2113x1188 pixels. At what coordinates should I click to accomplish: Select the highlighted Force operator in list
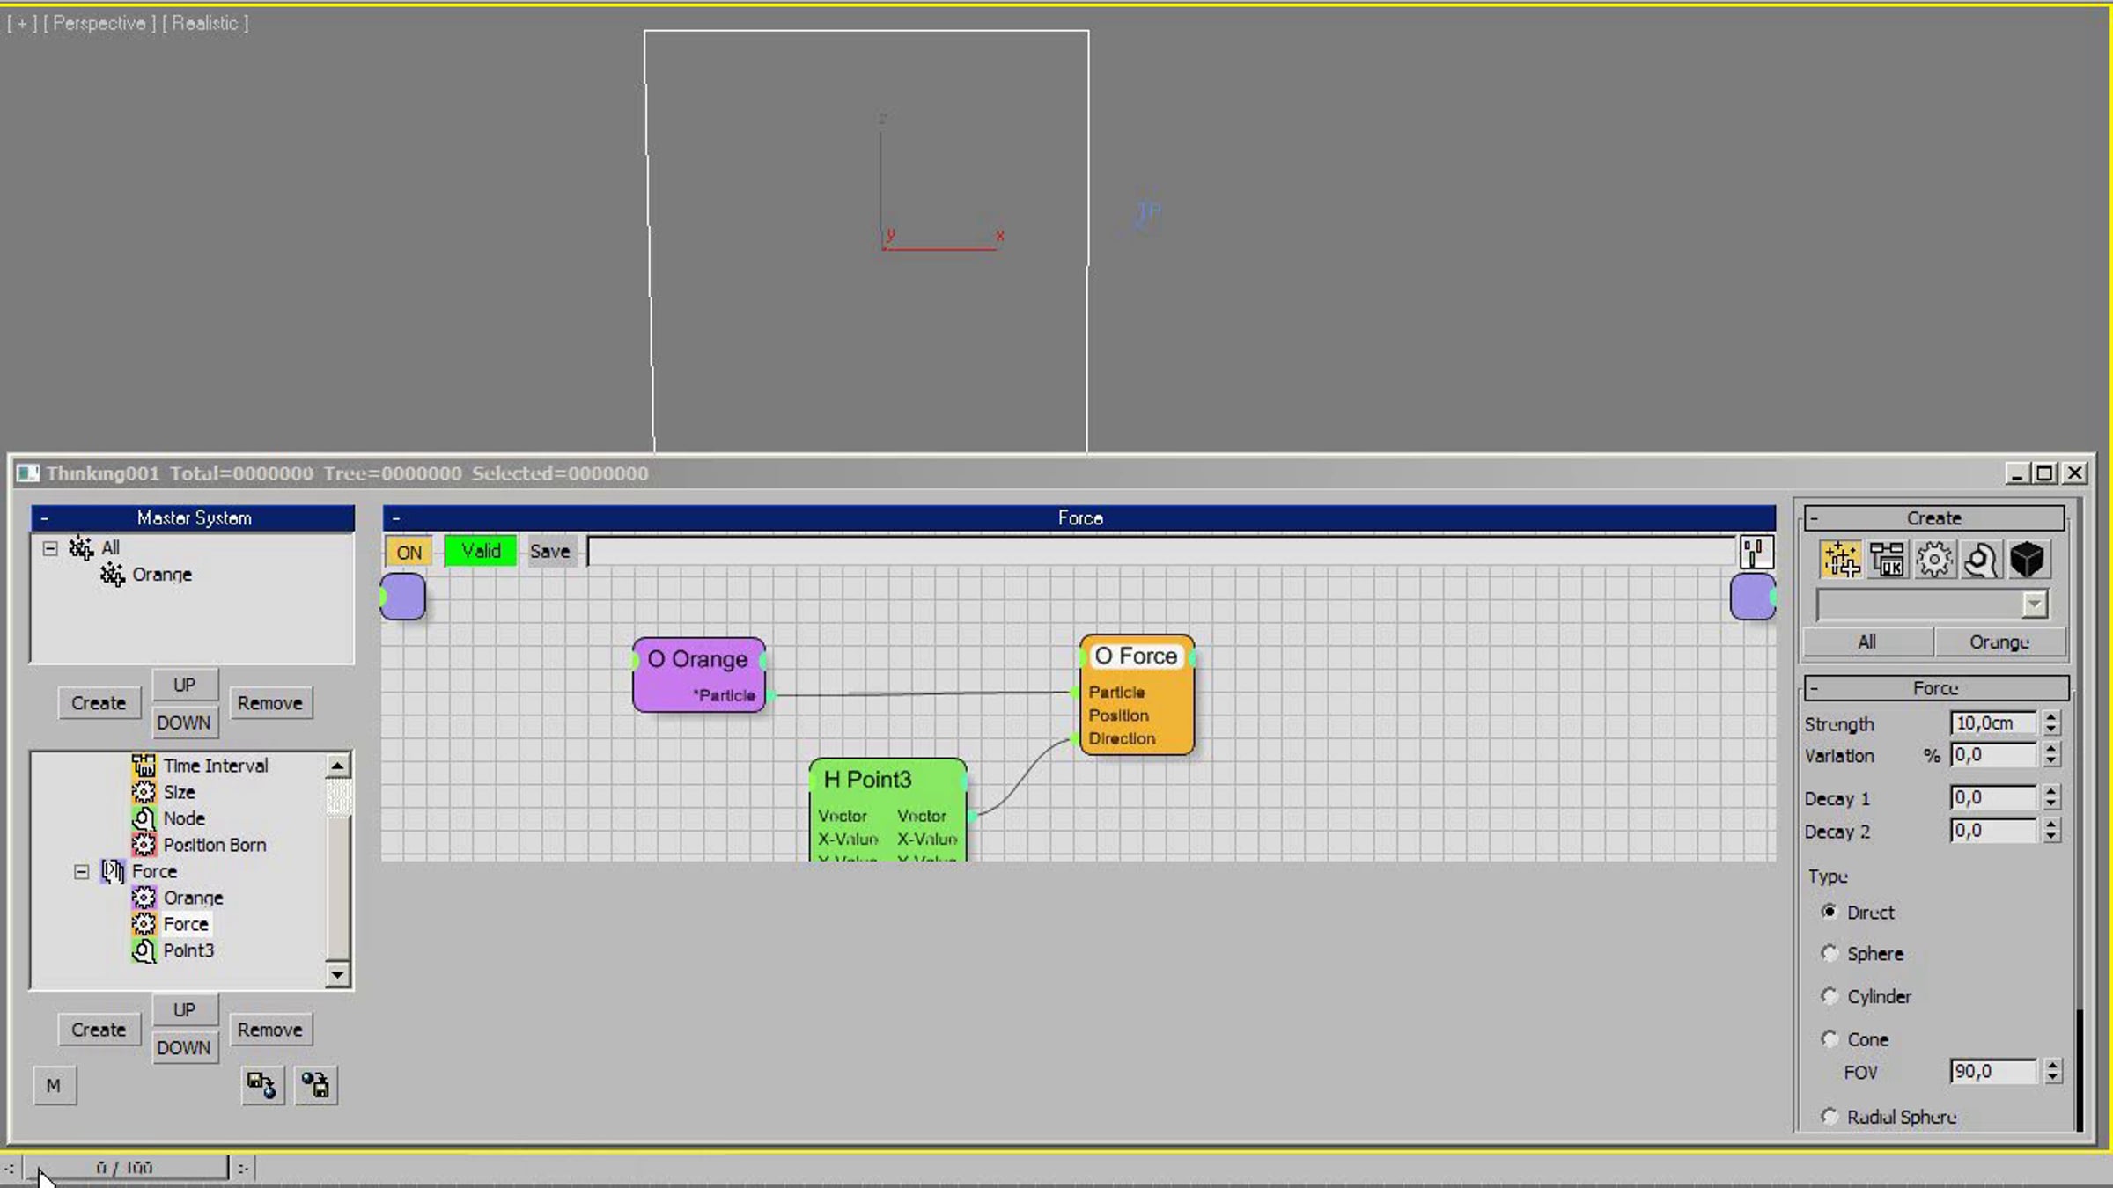click(x=186, y=924)
